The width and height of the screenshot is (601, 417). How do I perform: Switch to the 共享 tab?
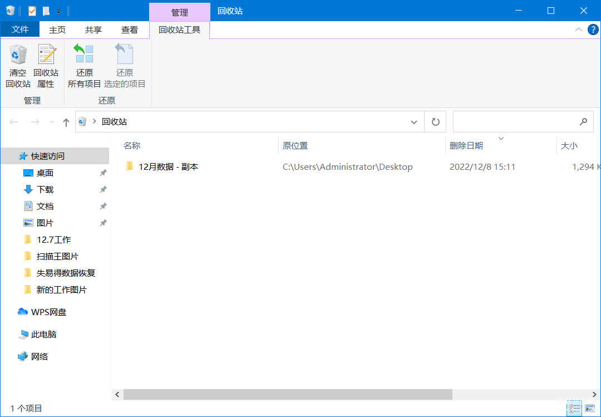click(x=93, y=30)
